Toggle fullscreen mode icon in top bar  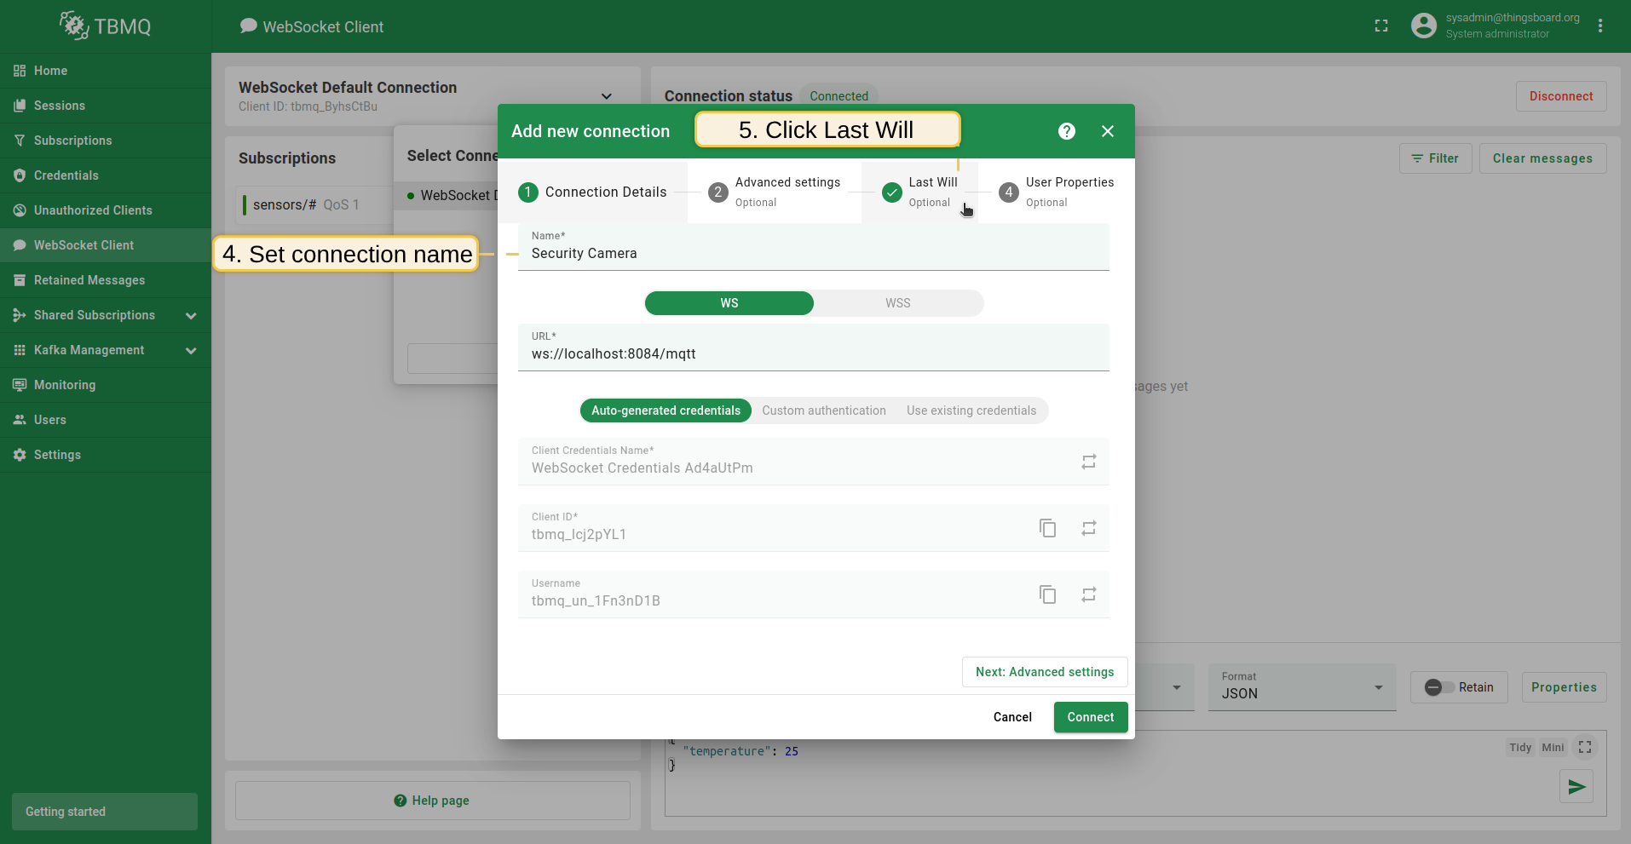click(1381, 26)
